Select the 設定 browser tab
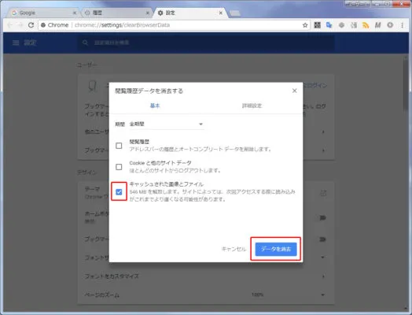Screen dimensions: 412x315 point(189,13)
